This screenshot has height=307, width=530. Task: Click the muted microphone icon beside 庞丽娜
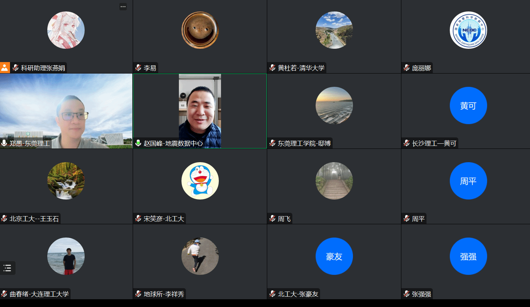pyautogui.click(x=407, y=68)
